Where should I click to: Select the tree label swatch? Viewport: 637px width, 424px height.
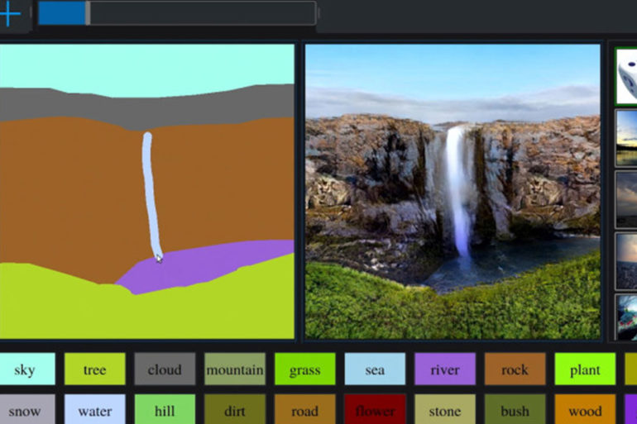[x=94, y=369]
